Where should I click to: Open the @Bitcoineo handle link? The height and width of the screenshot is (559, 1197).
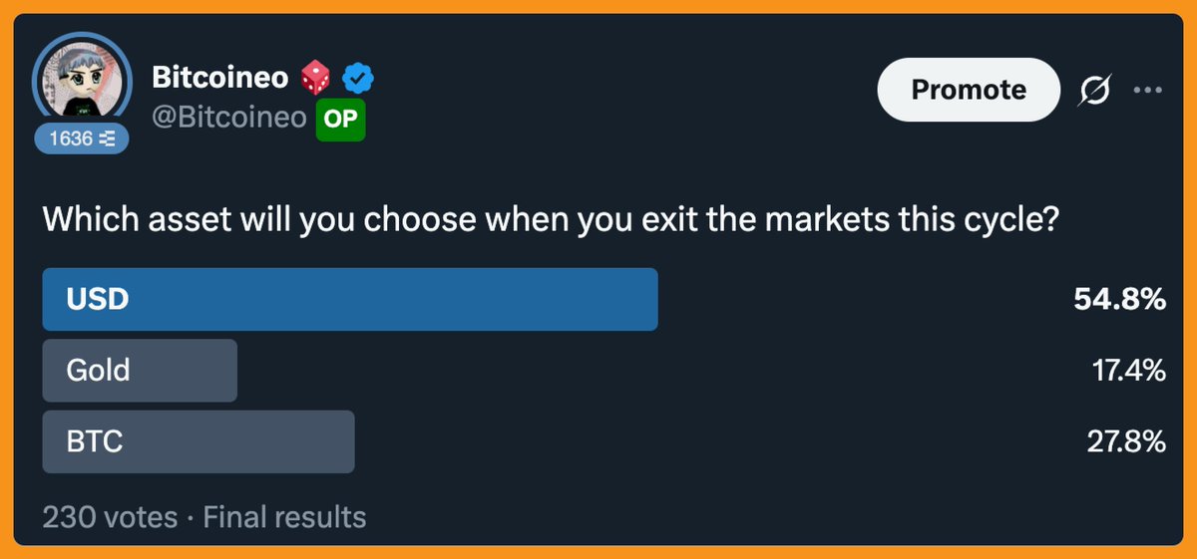pyautogui.click(x=229, y=119)
